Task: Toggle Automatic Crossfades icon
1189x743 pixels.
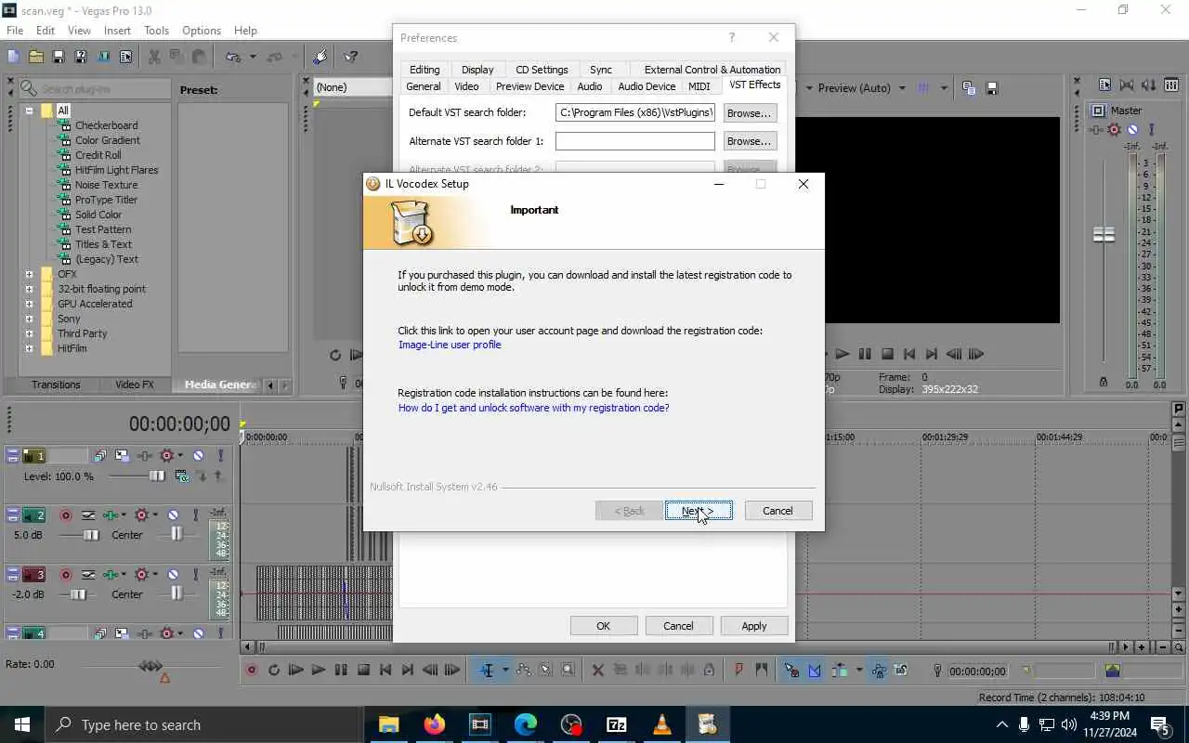Action: (x=815, y=670)
